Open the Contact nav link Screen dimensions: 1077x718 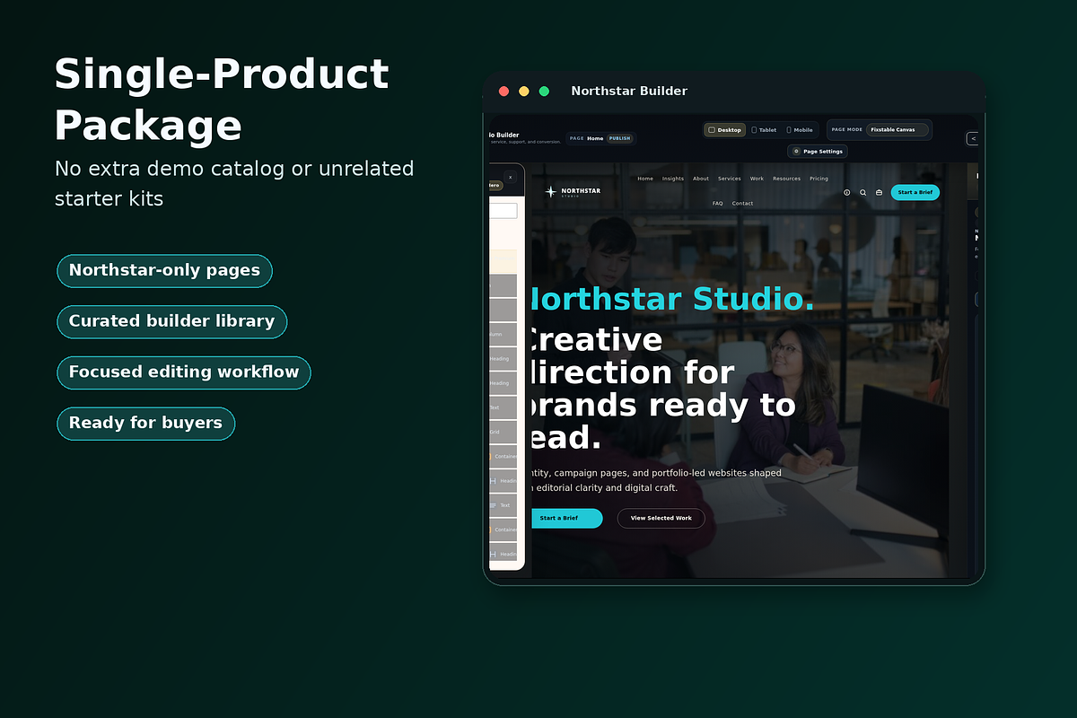(742, 204)
